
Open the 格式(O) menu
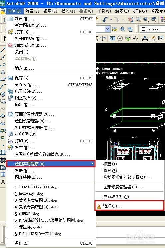pos(86,11)
